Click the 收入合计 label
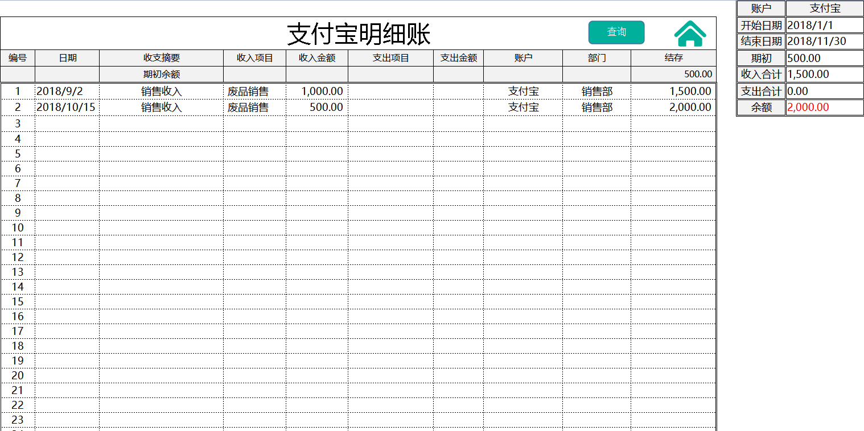864x431 pixels. coord(761,74)
